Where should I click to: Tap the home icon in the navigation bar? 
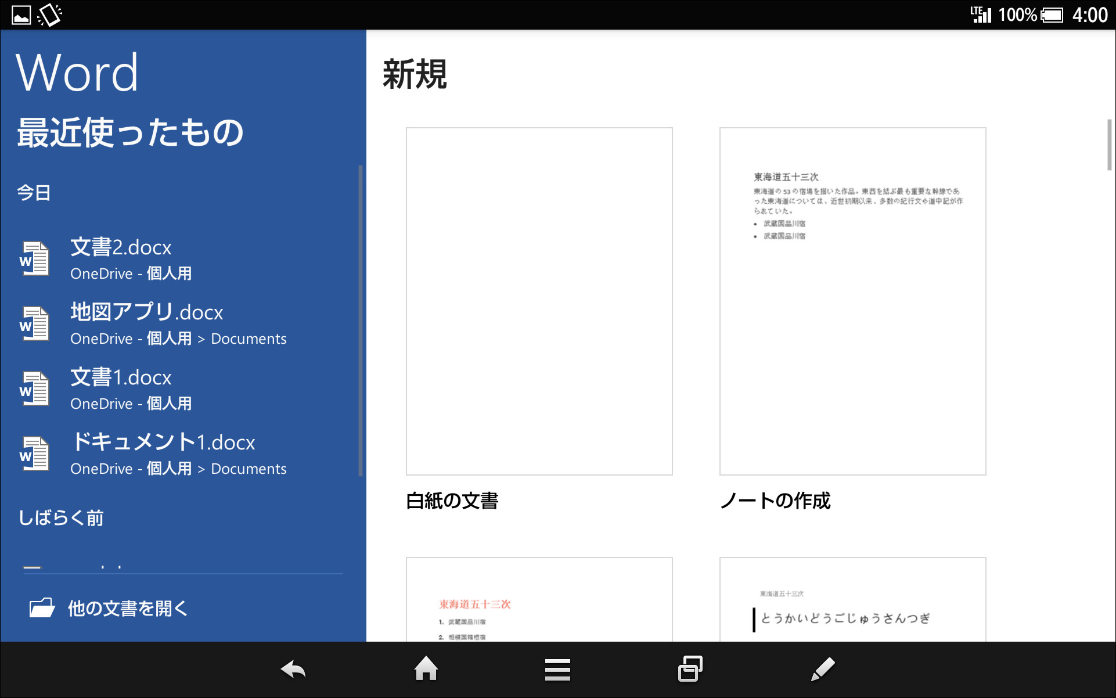tap(426, 669)
